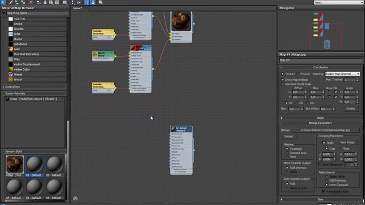Select the Summed Area filtering option
The height and width of the screenshot is (205, 365).
[x=287, y=153]
